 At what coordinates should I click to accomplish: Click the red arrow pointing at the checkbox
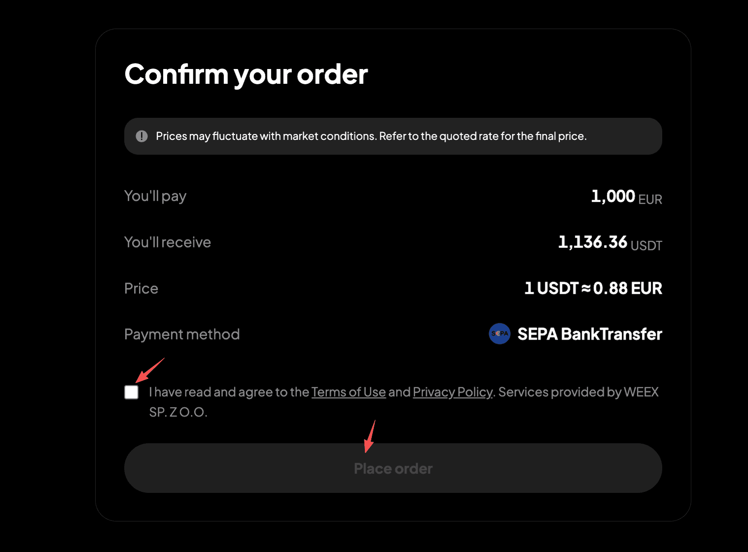pos(149,370)
